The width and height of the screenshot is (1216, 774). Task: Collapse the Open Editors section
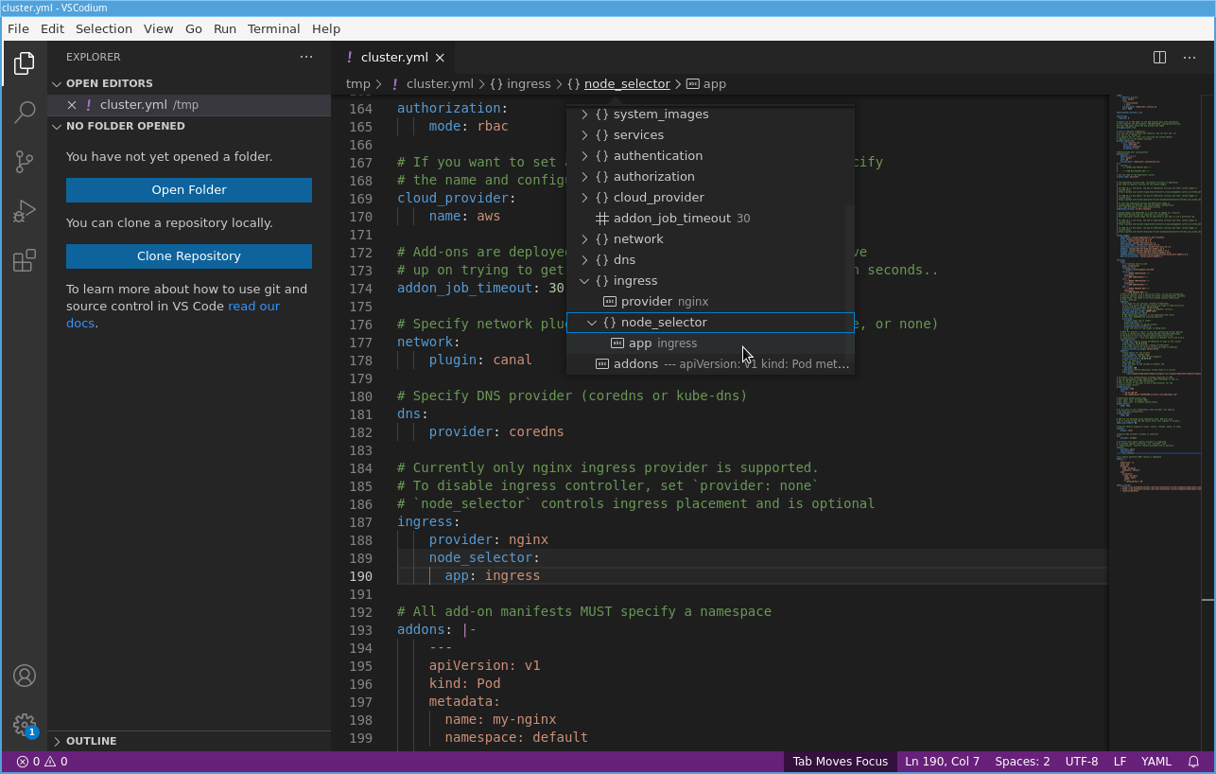57,83
